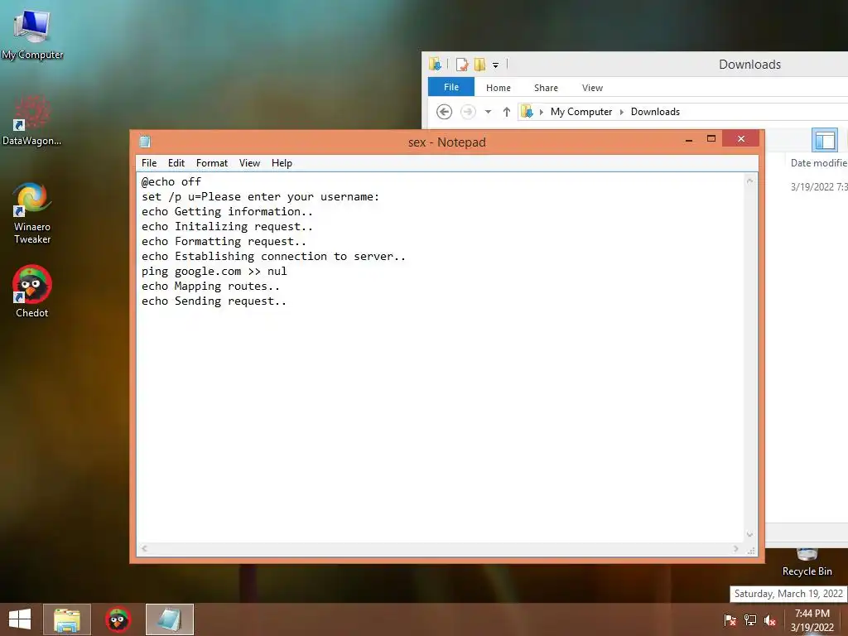Image resolution: width=848 pixels, height=636 pixels.
Task: Open File Explorer from taskbar
Action: point(67,619)
